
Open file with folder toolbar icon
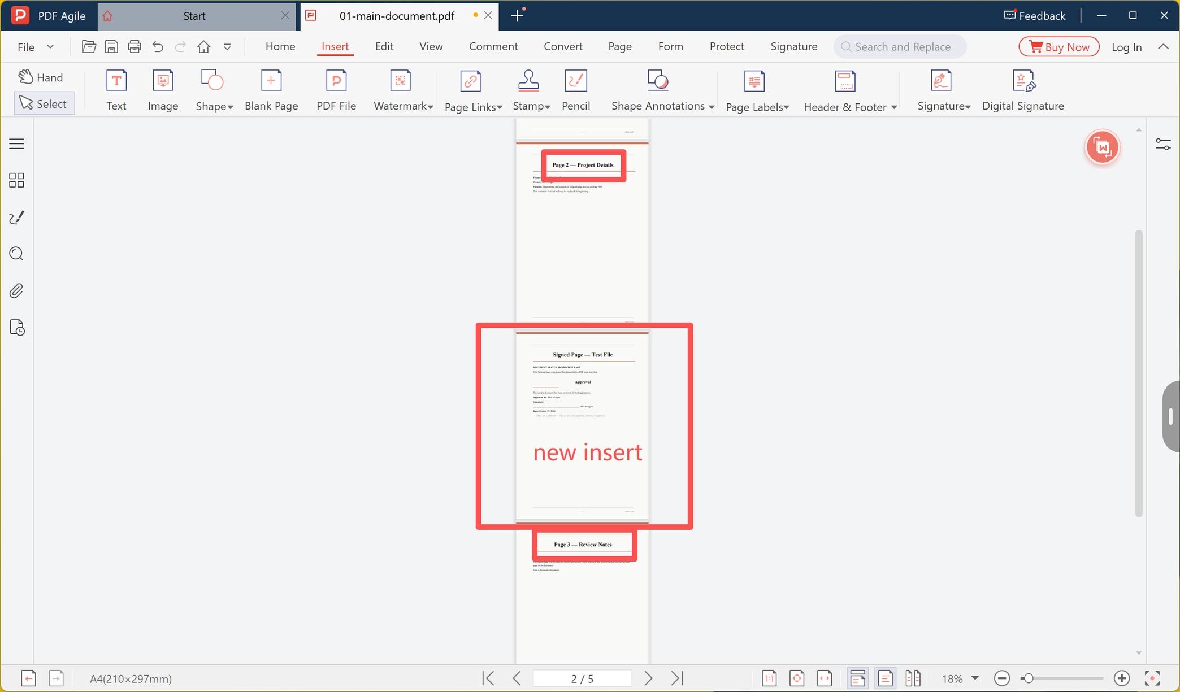89,47
